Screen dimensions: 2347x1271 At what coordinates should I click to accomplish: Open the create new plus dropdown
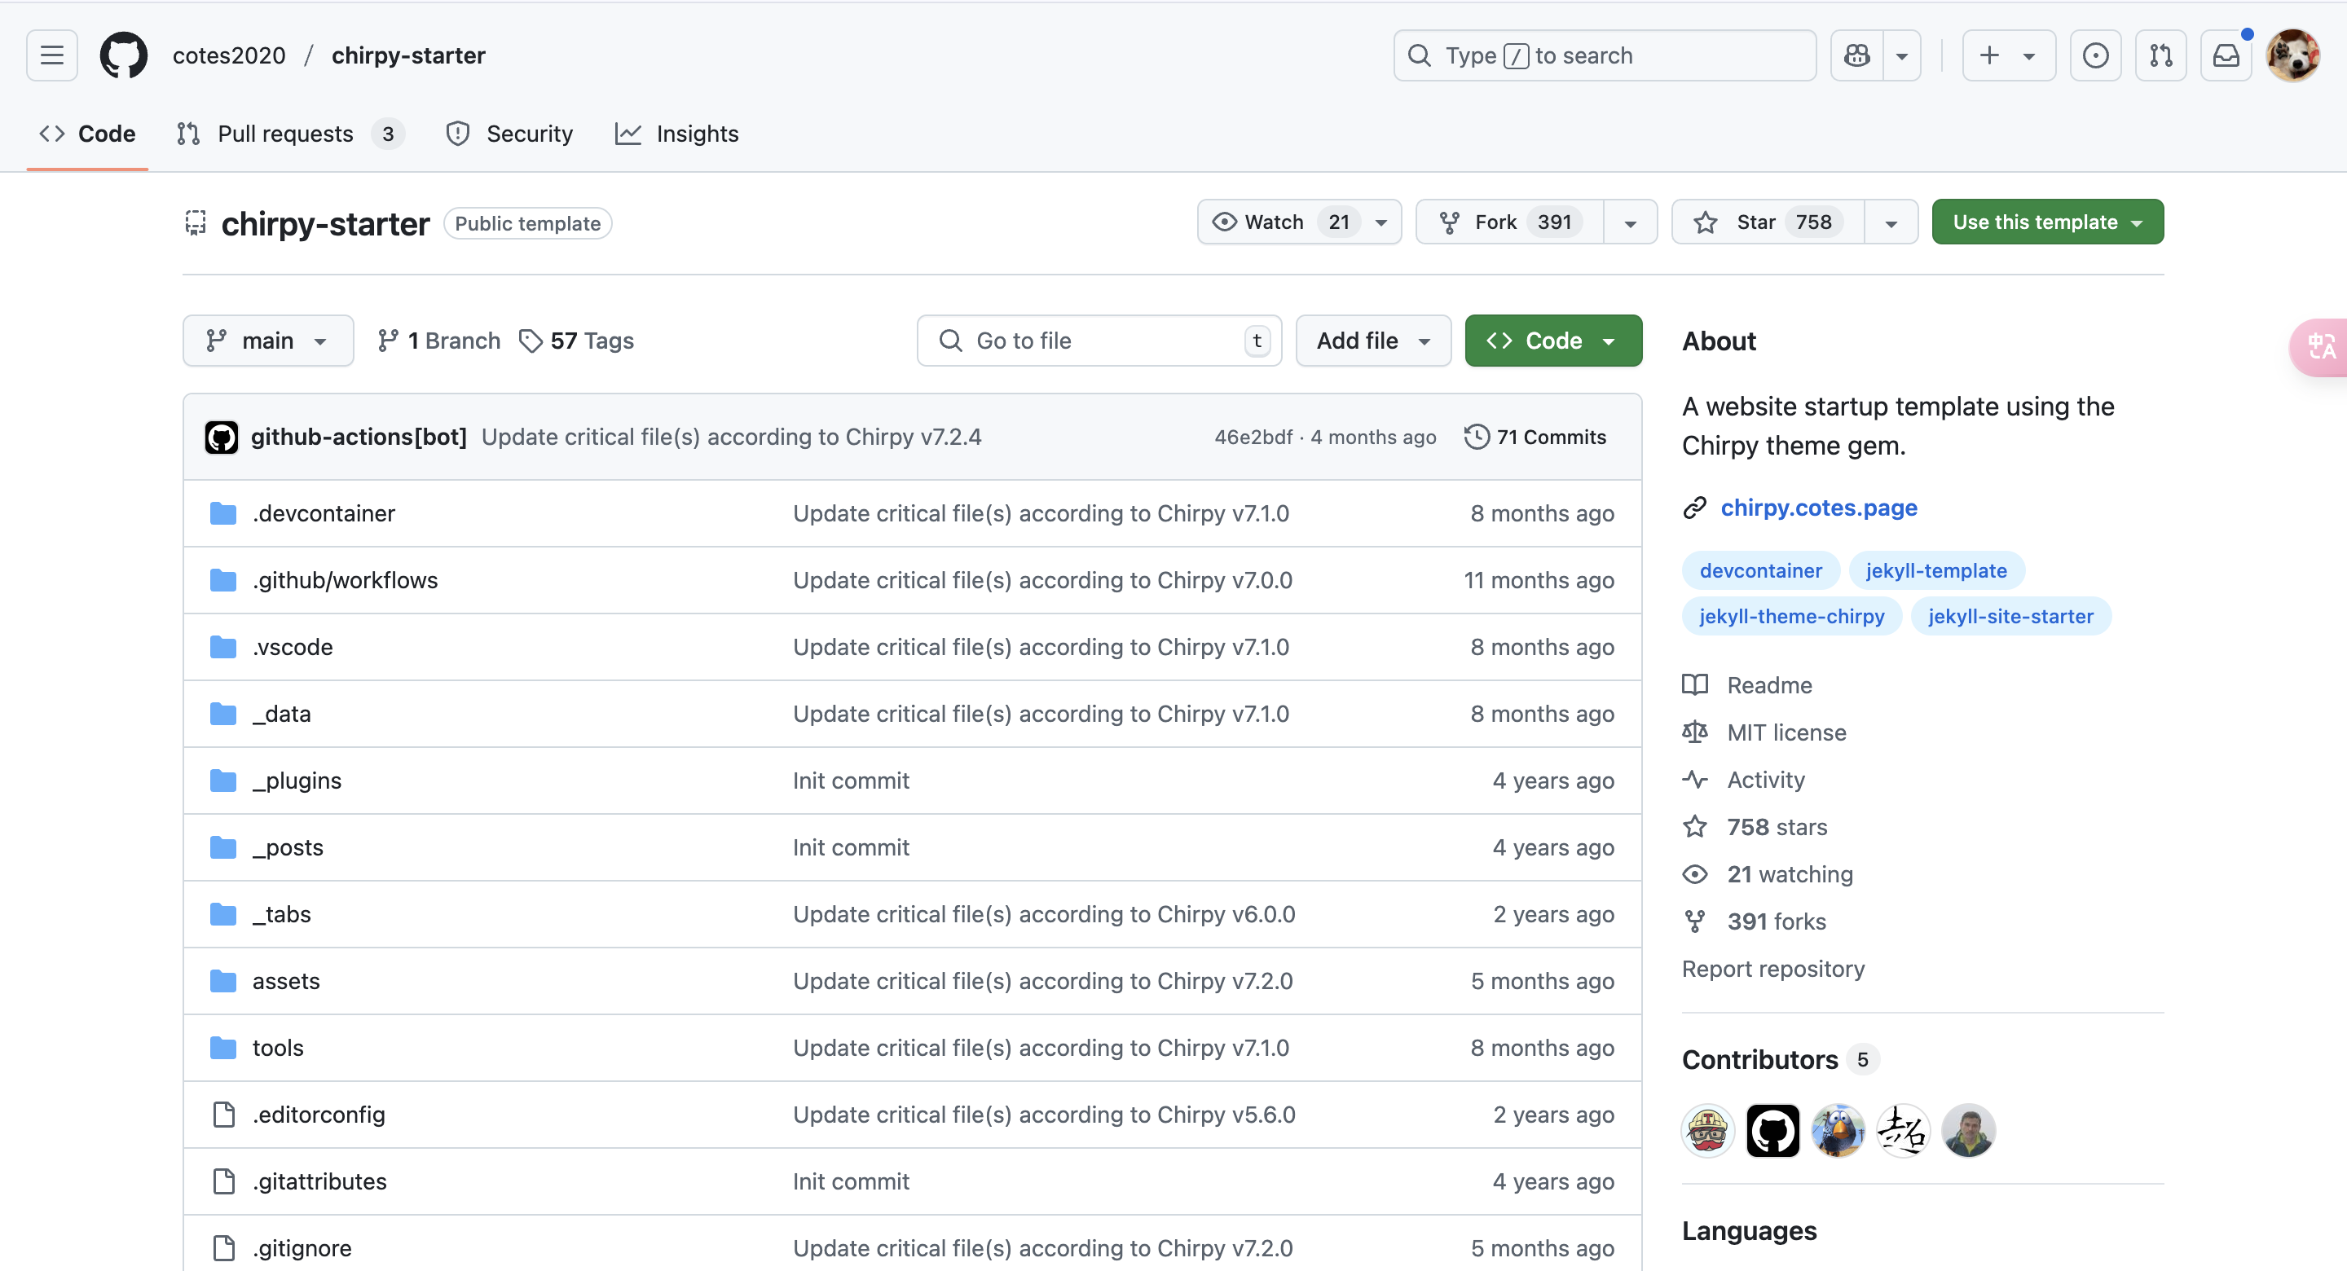[2008, 55]
